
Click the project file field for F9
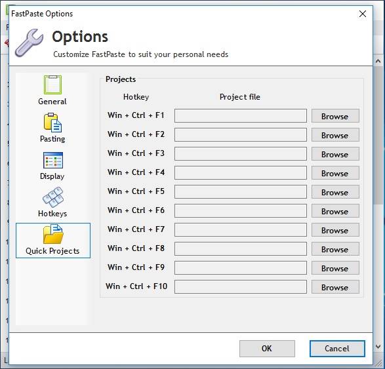(241, 267)
